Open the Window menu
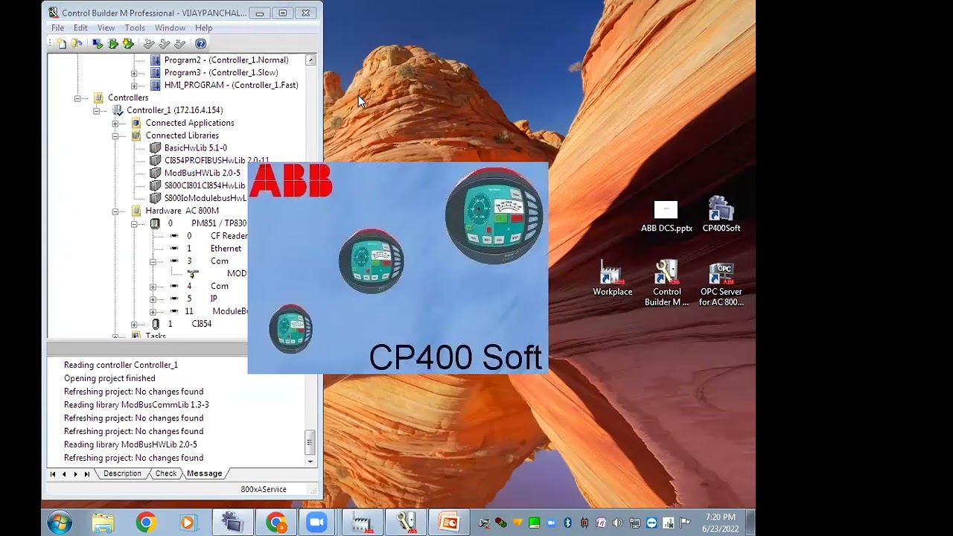The width and height of the screenshot is (953, 536). tap(170, 28)
